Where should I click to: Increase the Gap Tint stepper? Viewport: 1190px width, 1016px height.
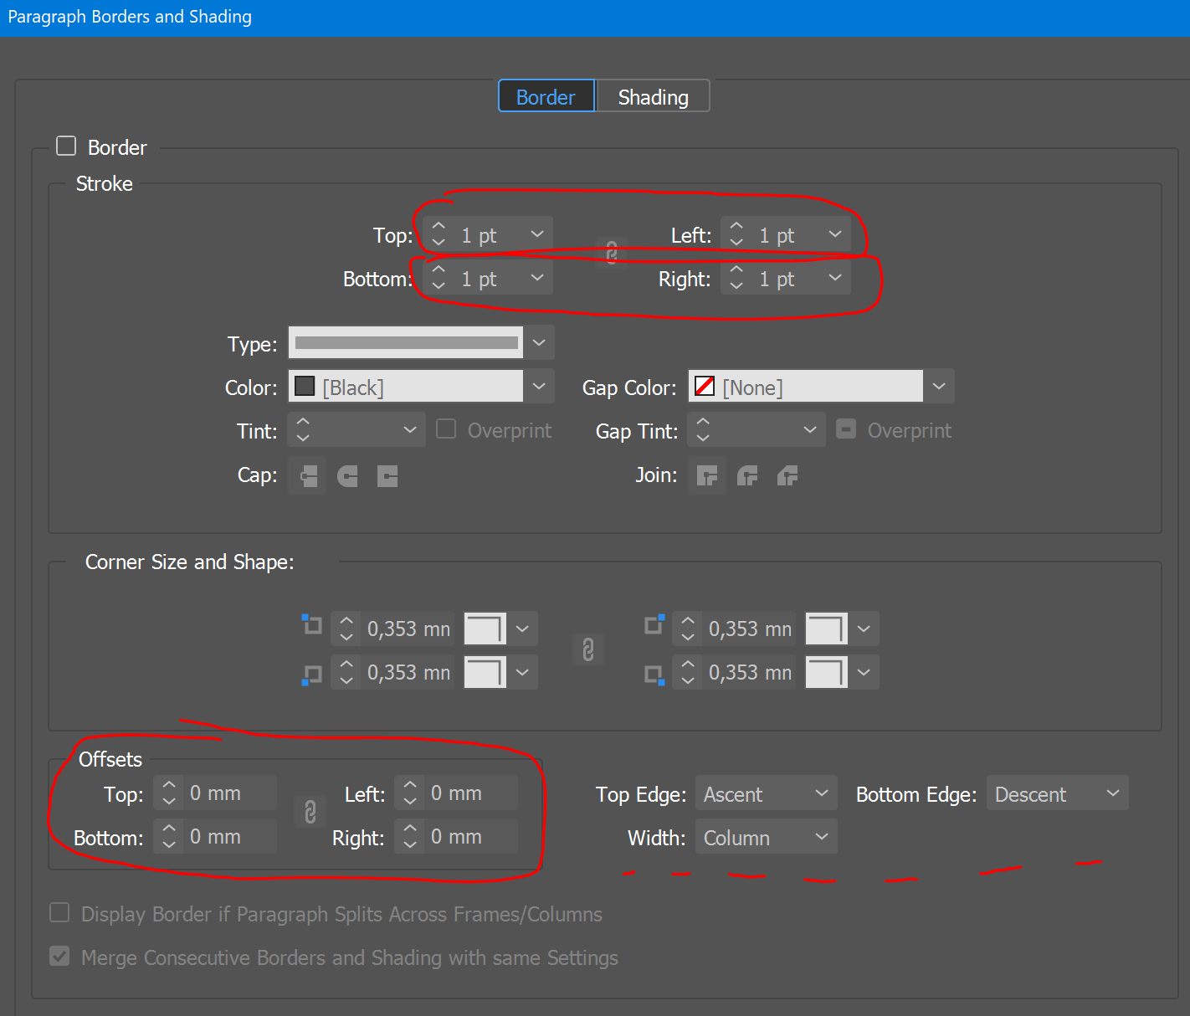(703, 422)
